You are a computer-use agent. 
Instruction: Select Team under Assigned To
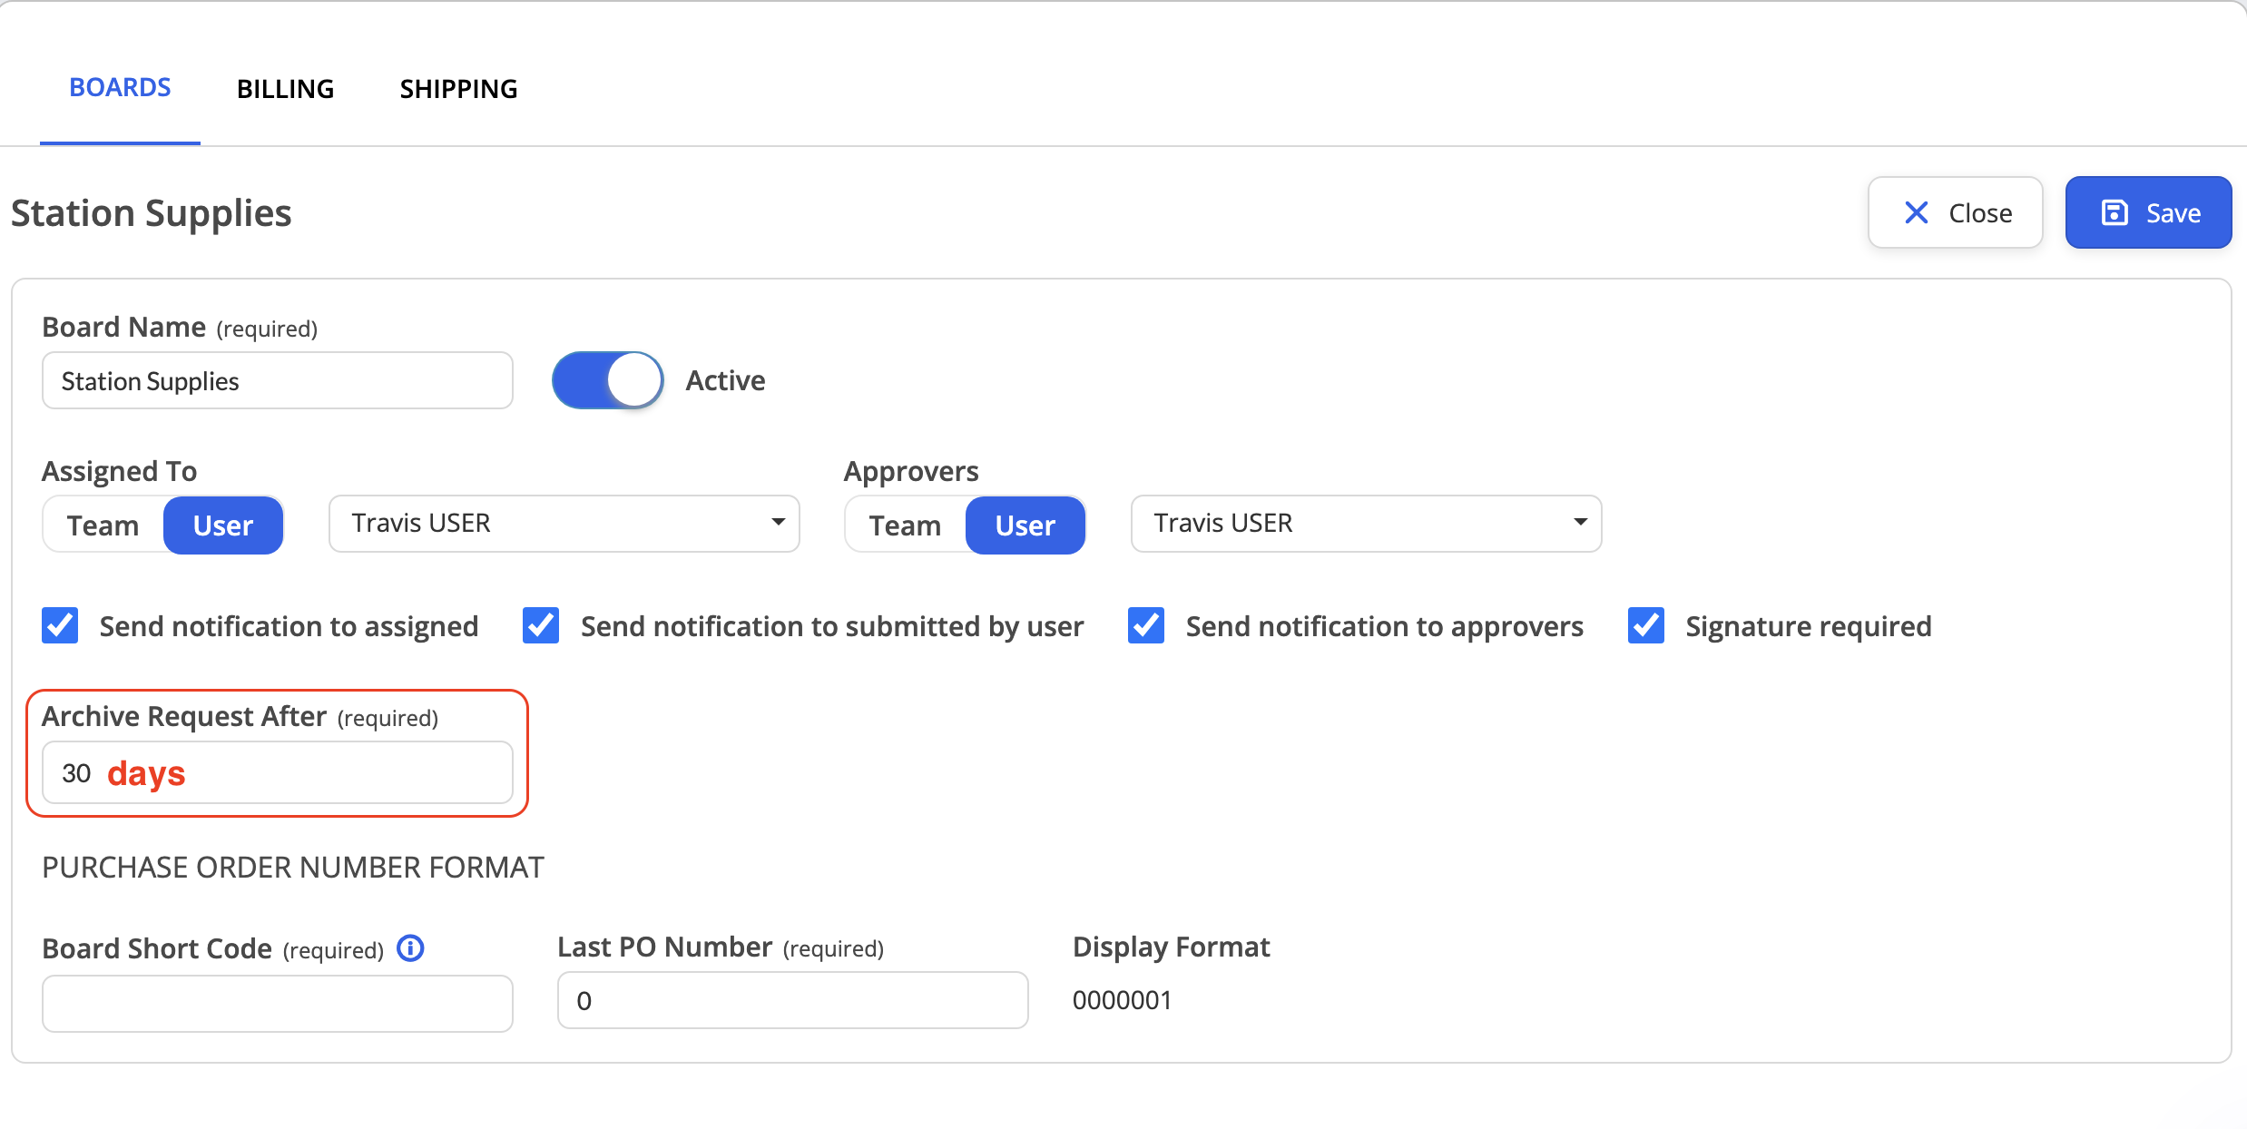[x=103, y=525]
